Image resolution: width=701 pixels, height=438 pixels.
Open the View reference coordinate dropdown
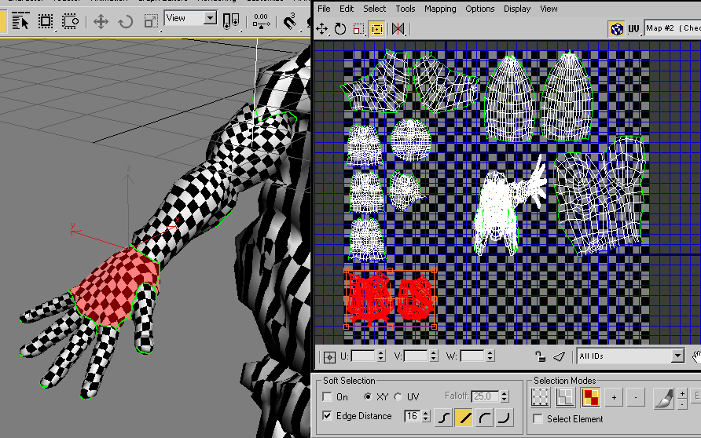click(190, 18)
